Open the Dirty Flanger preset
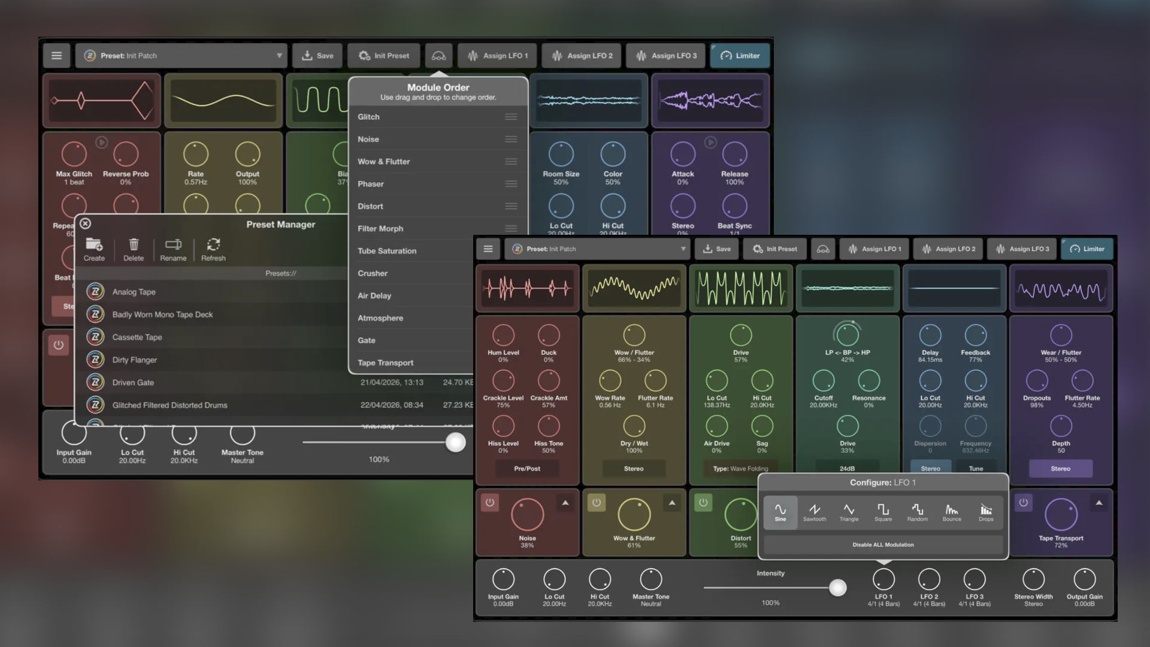 (135, 360)
